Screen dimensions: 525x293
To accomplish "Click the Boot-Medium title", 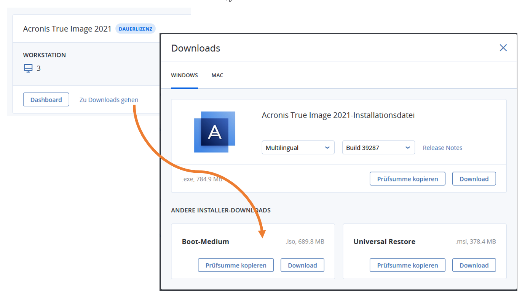I will tap(206, 242).
